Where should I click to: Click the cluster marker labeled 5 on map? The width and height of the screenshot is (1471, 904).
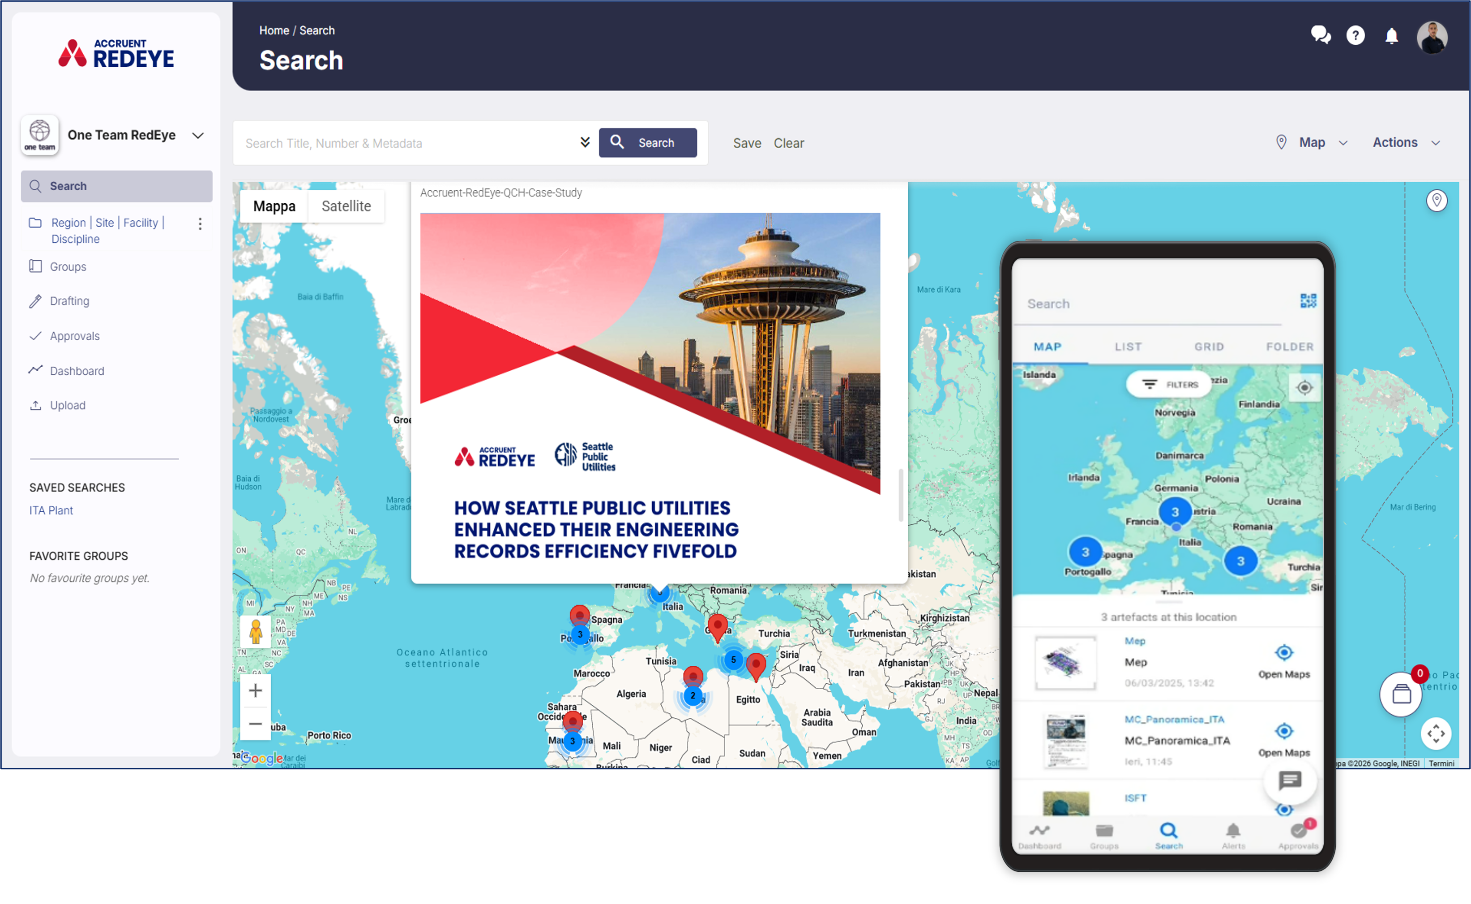click(x=733, y=660)
